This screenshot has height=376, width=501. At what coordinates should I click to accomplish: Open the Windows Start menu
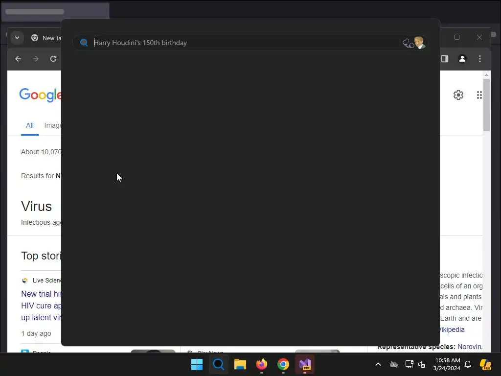point(197,364)
